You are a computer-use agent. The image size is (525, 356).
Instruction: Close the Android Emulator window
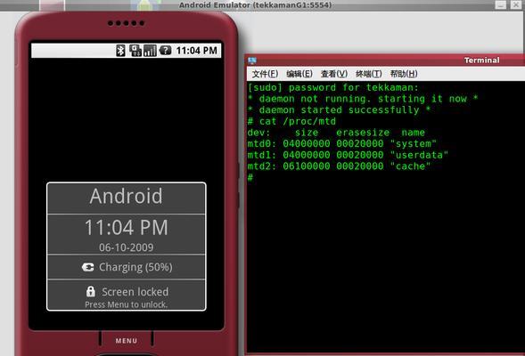coord(516,5)
